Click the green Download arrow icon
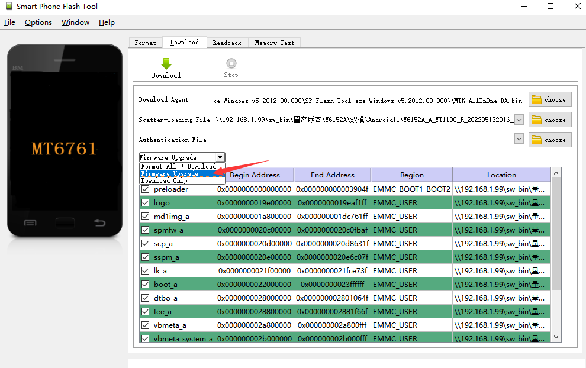Viewport: 586px width, 368px height. tap(166, 63)
